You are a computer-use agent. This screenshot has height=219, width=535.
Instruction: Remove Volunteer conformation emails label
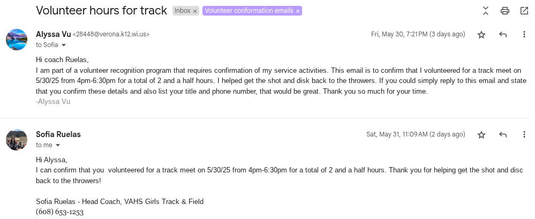(298, 11)
